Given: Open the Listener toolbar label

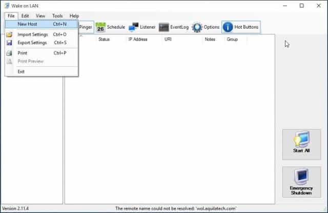Looking at the screenshot, I should click(x=148, y=27).
